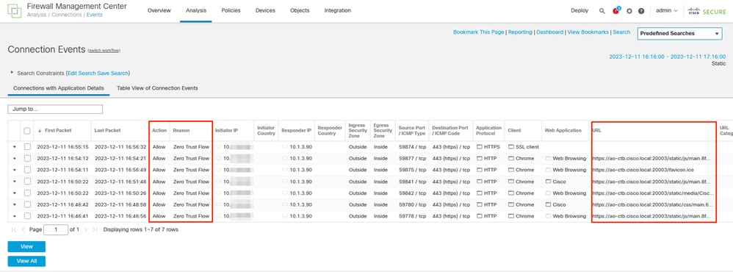The image size is (733, 272).
Task: Expand the Search Constraints section
Action: pos(12,73)
